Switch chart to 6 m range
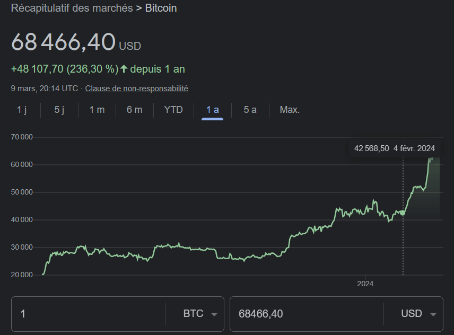Screen dimensions: 454x335 coord(134,110)
